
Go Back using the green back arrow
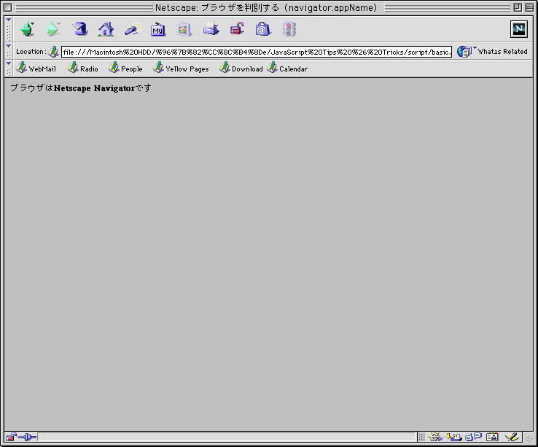pyautogui.click(x=26, y=29)
